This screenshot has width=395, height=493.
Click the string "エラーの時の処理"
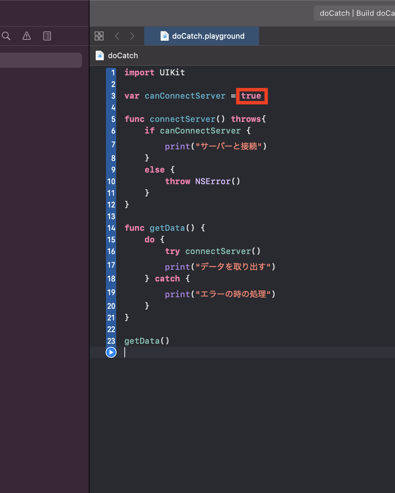[x=233, y=294]
